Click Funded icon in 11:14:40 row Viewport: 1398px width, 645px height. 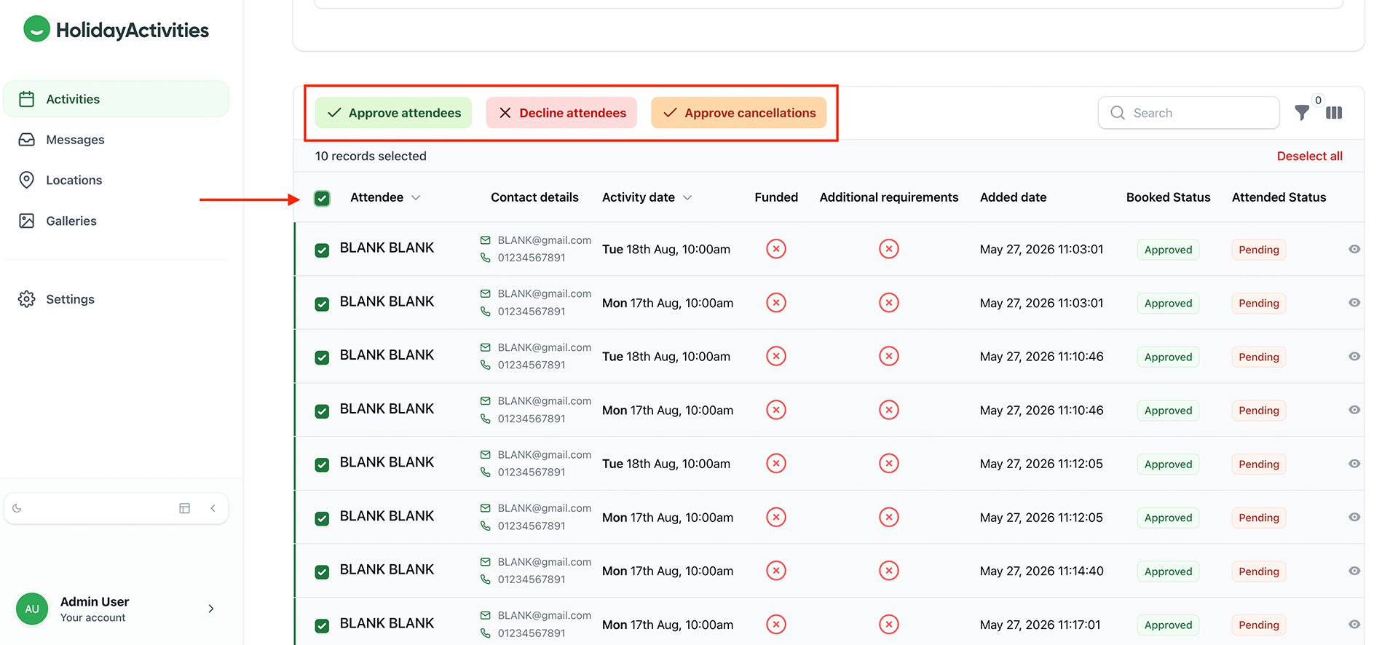[776, 571]
